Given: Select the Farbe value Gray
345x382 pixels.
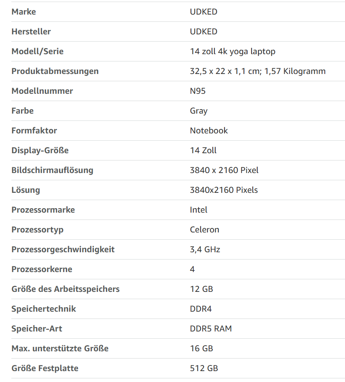Looking at the screenshot, I should (199, 111).
